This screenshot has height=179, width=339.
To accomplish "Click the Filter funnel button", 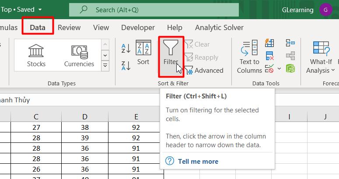I will coord(171,56).
